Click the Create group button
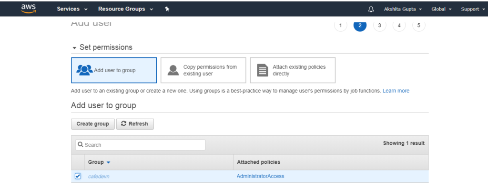 coord(93,124)
